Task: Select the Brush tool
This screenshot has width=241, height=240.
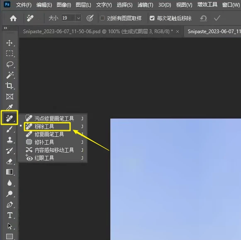Action: click(x=10, y=129)
